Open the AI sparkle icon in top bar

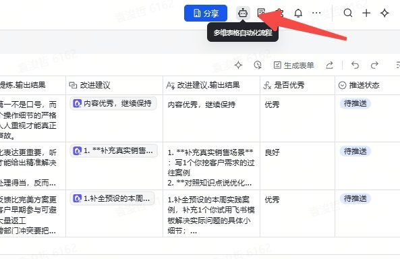point(384,13)
